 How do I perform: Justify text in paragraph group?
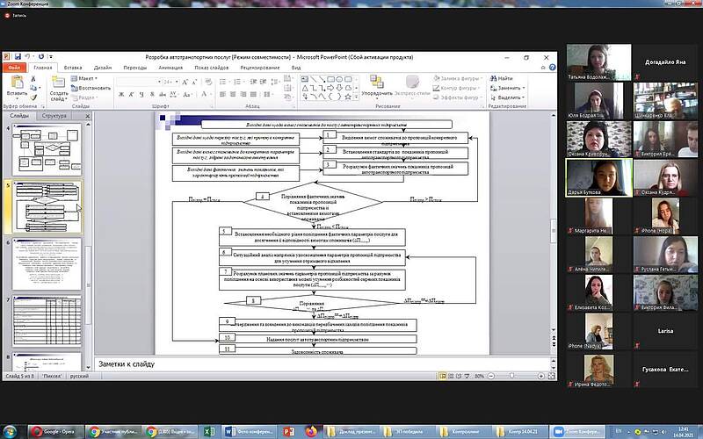pyautogui.click(x=253, y=95)
